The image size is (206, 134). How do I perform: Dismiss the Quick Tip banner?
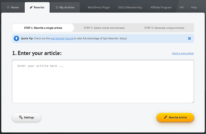click(189, 38)
